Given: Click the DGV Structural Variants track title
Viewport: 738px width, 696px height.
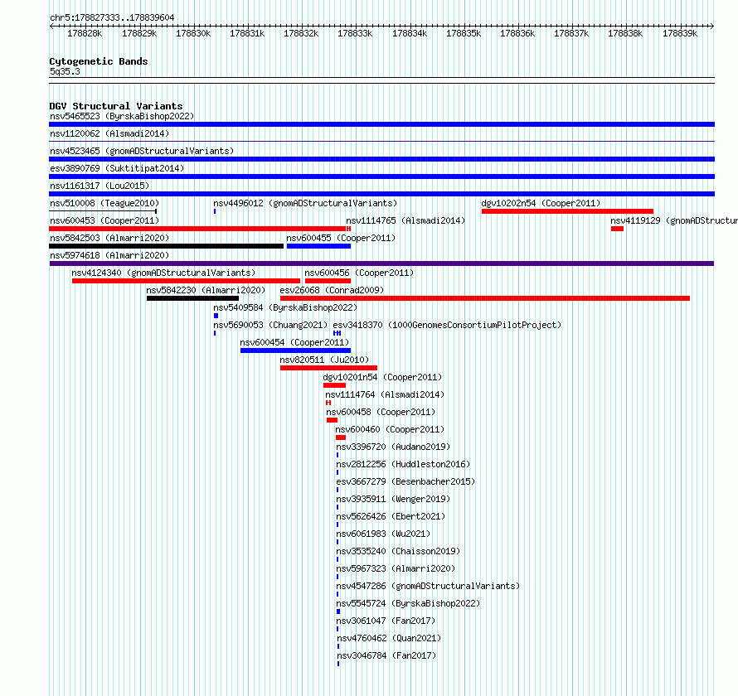Looking at the screenshot, I should pos(116,106).
